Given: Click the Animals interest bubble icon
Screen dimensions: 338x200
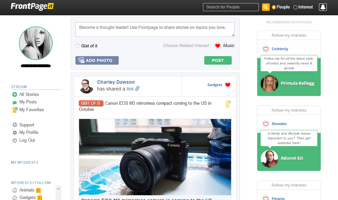Looking at the screenshot, I should (x=15, y=190).
